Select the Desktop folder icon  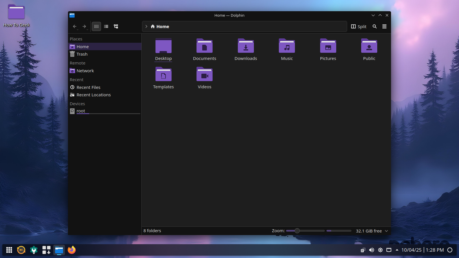point(163,46)
